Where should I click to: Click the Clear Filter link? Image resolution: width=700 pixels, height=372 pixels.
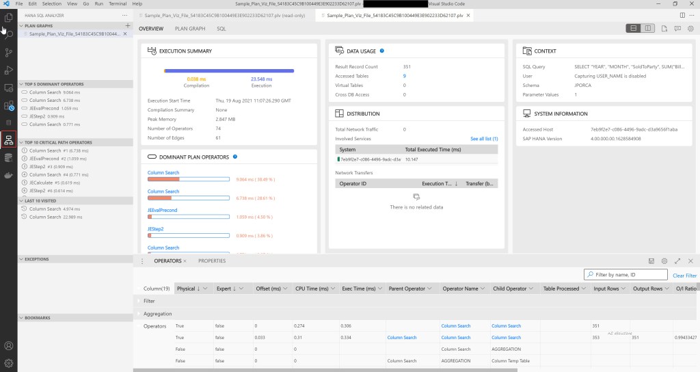[x=684, y=276]
